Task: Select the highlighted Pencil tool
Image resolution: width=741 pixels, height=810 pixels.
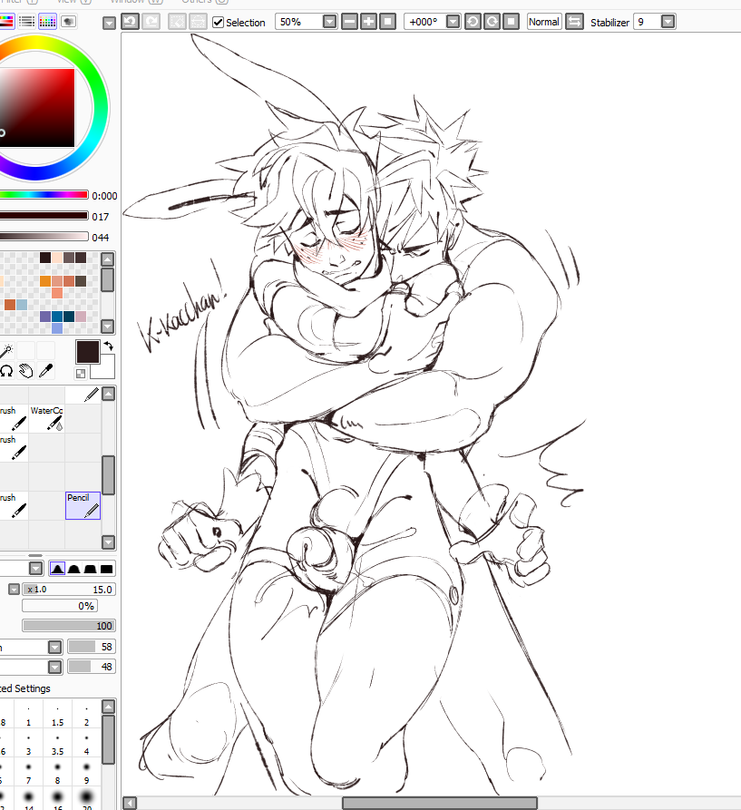Action: (83, 505)
